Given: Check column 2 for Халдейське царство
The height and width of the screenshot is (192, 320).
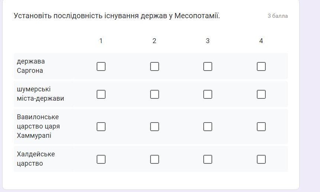Looking at the screenshot, I should (x=154, y=159).
